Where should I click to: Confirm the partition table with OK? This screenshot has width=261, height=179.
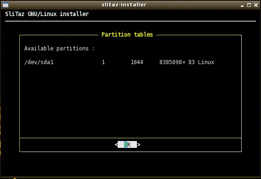[x=127, y=145]
